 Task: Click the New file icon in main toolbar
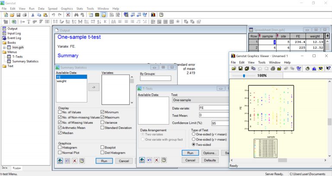tap(6, 15)
